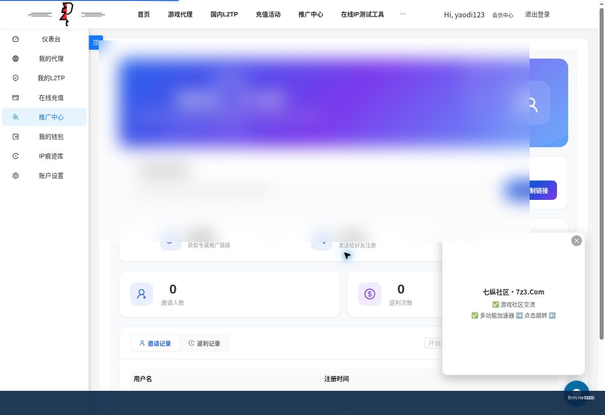The height and width of the screenshot is (415, 605).
Task: Click the 返利次数 label
Action: point(401,303)
